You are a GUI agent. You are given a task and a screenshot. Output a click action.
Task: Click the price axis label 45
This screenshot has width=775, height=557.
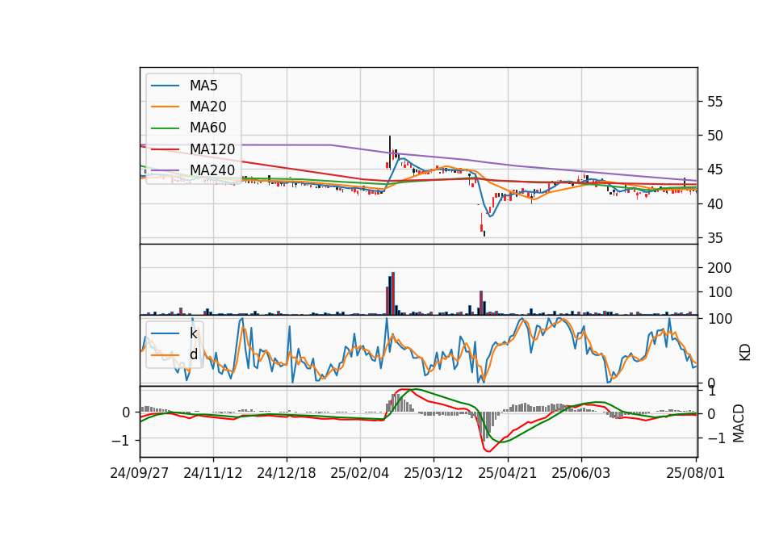pyautogui.click(x=714, y=170)
